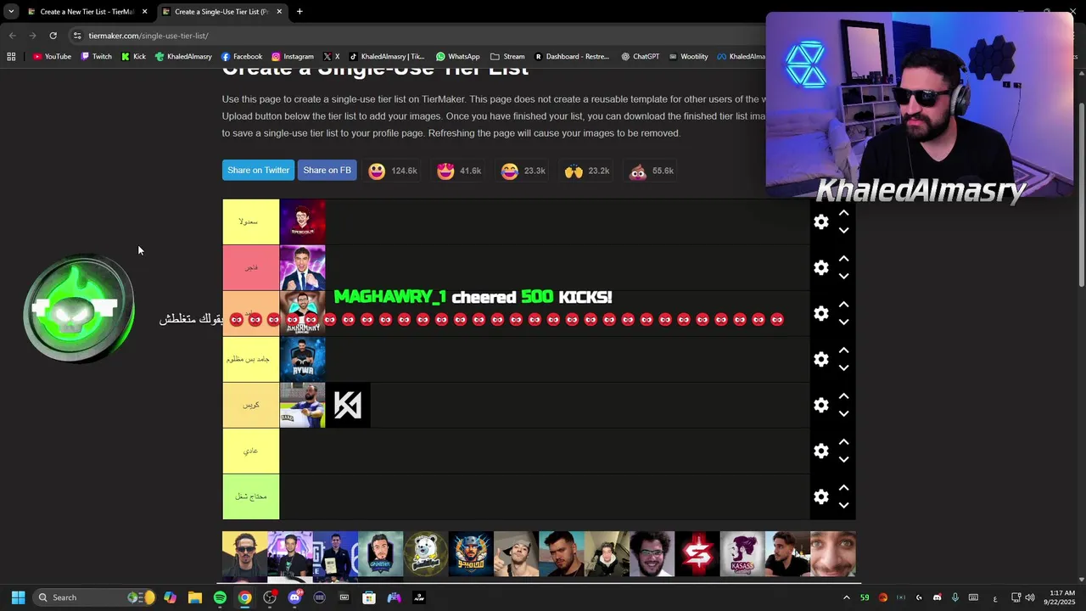This screenshot has width=1086, height=611.
Task: Close the Create a New Tier List tab
Action: click(x=145, y=12)
